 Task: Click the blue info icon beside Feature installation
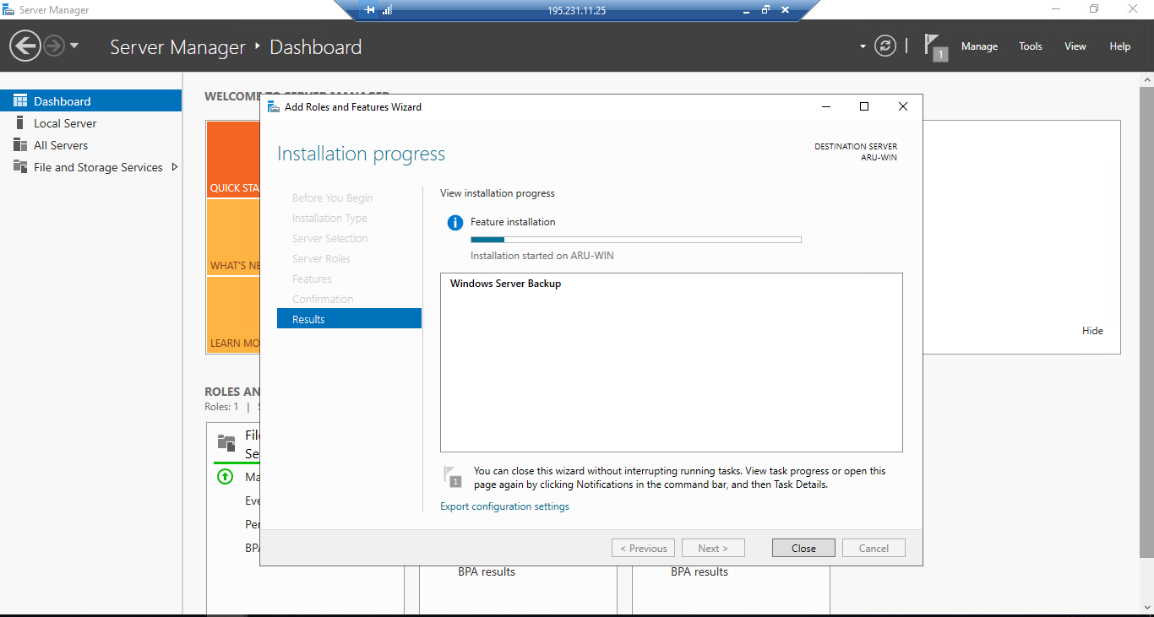(x=453, y=222)
